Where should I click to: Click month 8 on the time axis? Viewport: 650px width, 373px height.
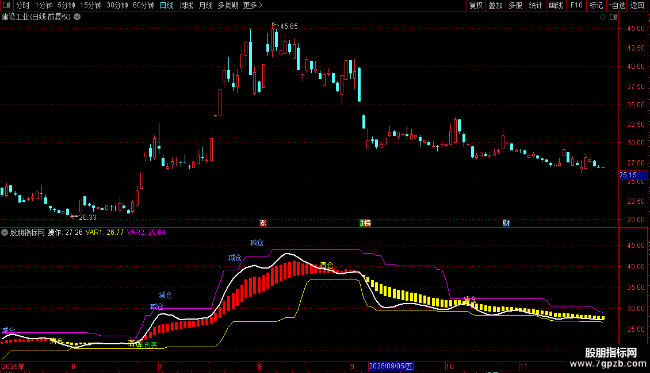point(261,366)
